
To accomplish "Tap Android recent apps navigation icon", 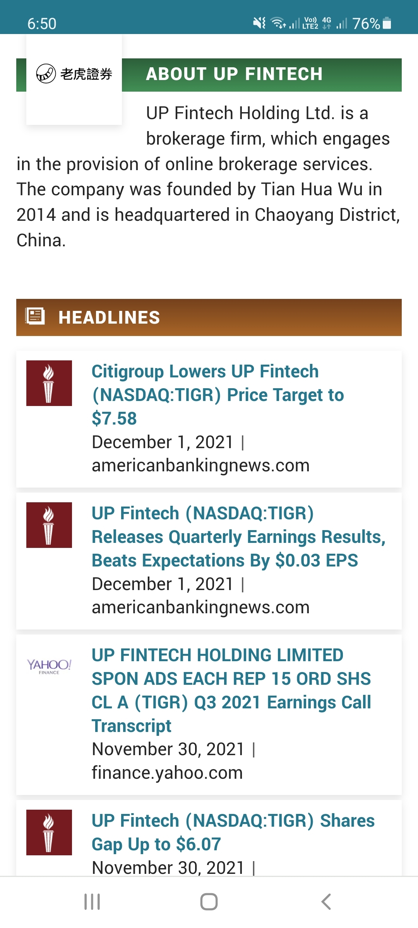I will point(92,902).
